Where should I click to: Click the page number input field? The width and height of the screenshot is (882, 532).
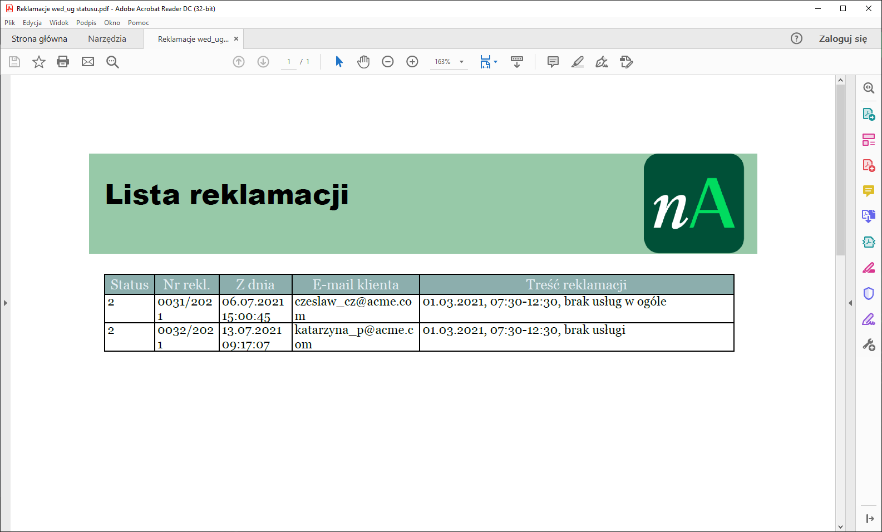(x=288, y=62)
